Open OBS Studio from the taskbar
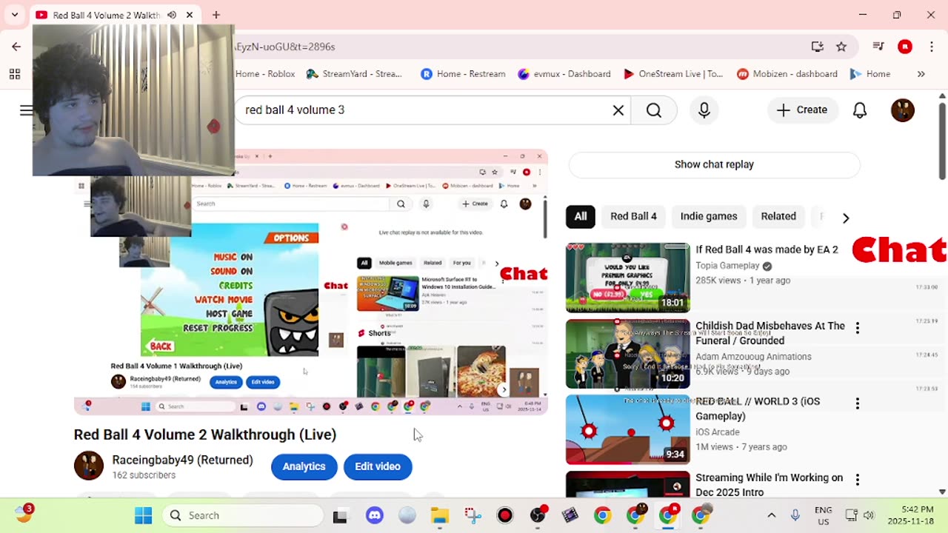Screen dimensions: 948x533 pyautogui.click(x=538, y=515)
